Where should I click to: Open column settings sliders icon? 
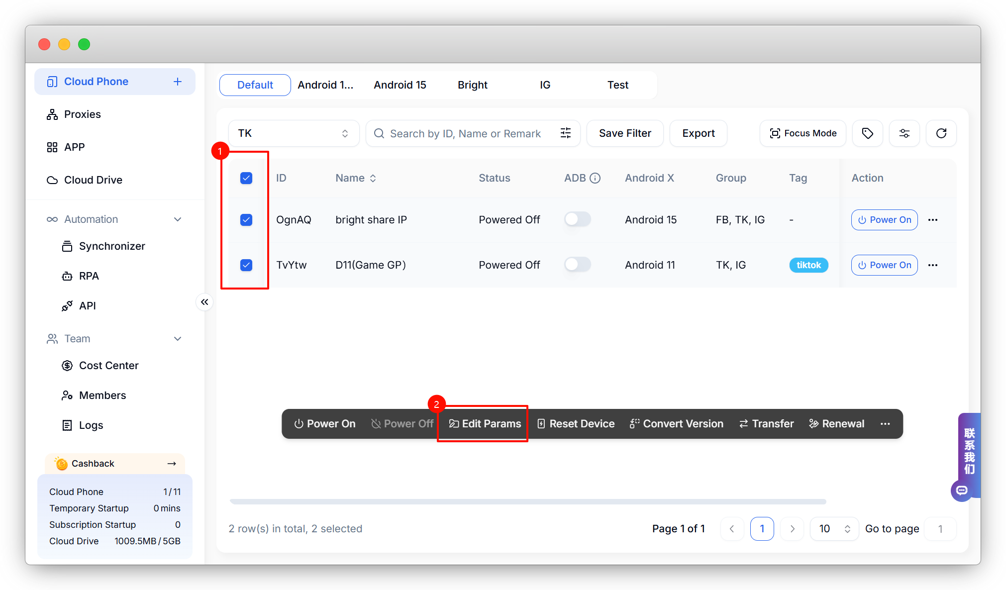pos(904,133)
